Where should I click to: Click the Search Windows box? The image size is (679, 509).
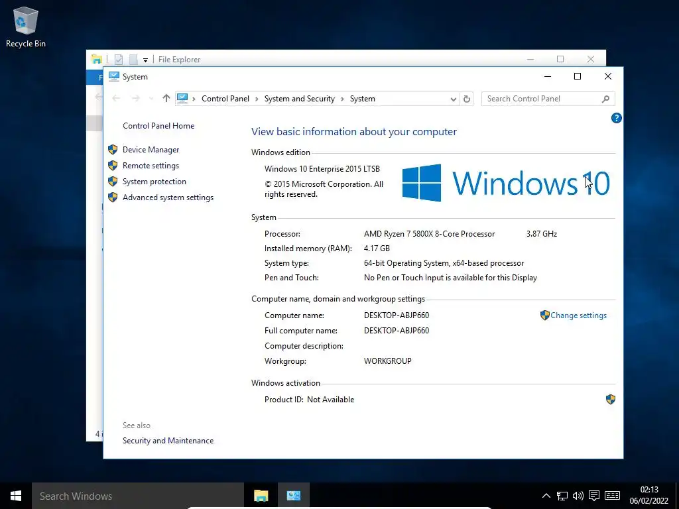pyautogui.click(x=138, y=496)
